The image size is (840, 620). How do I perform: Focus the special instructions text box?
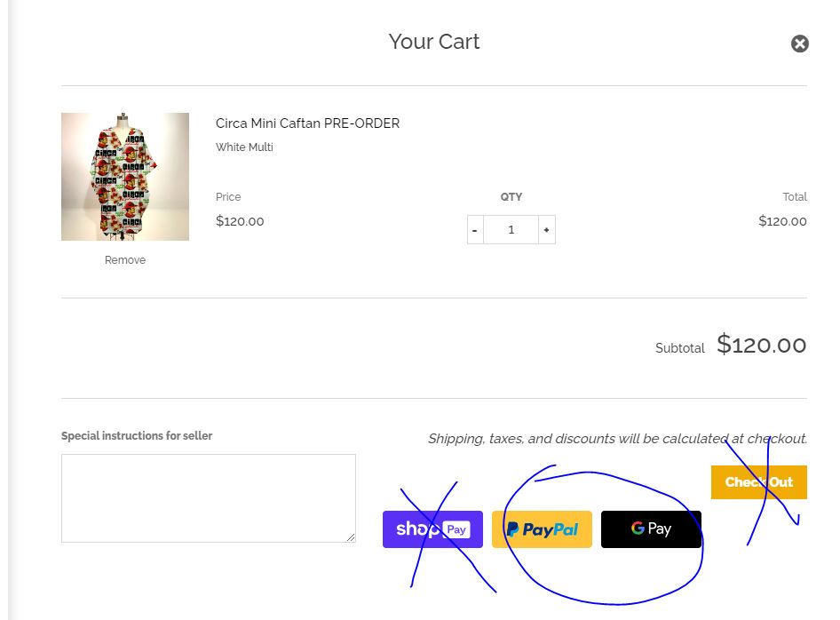click(x=208, y=497)
